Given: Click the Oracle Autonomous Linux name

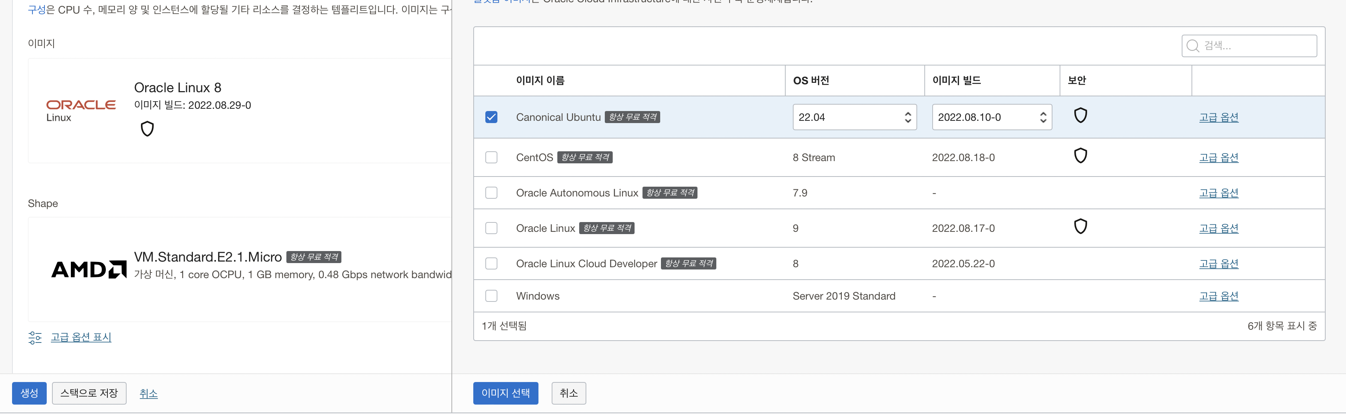Looking at the screenshot, I should tap(577, 193).
